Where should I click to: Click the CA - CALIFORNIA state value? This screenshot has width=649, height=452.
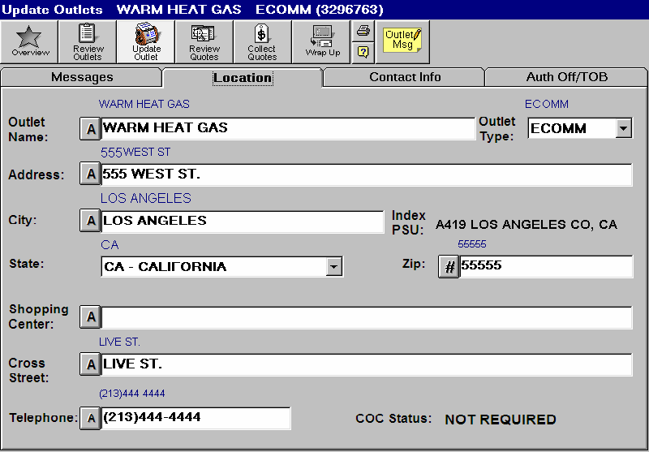tap(165, 267)
